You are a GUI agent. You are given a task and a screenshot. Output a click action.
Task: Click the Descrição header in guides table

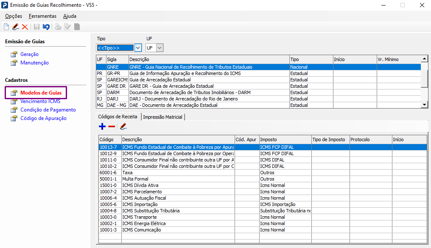click(209, 59)
